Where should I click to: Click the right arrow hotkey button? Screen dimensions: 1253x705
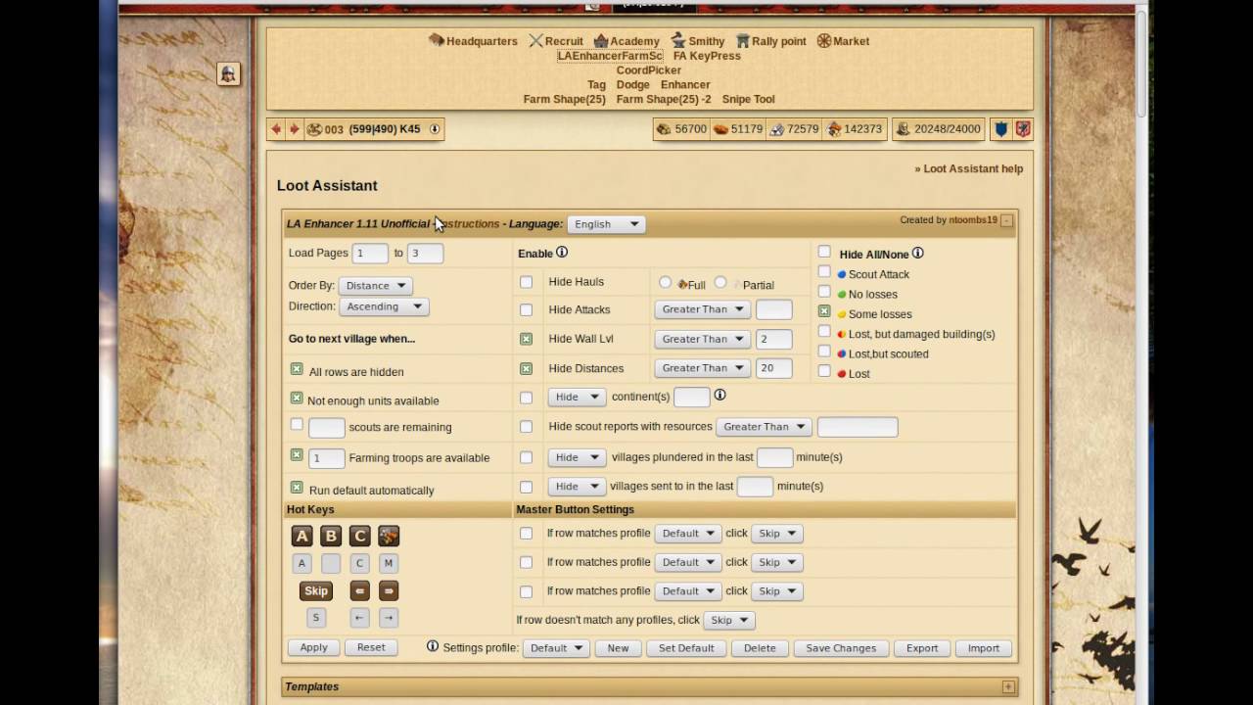(x=389, y=590)
